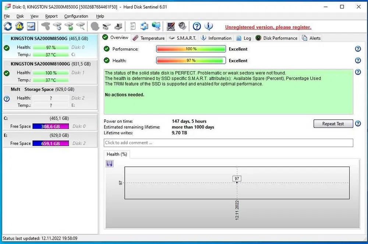Click the help icon beside status text box
This screenshot has width=368, height=244.
point(358,72)
